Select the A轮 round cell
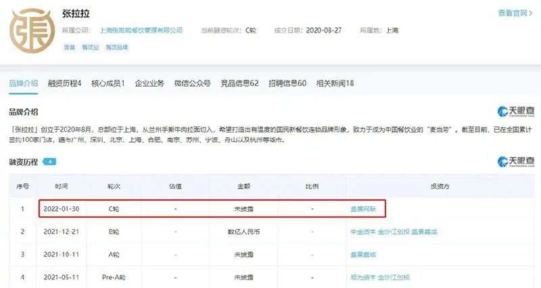Viewport: 541px width, 288px height. coord(114,255)
